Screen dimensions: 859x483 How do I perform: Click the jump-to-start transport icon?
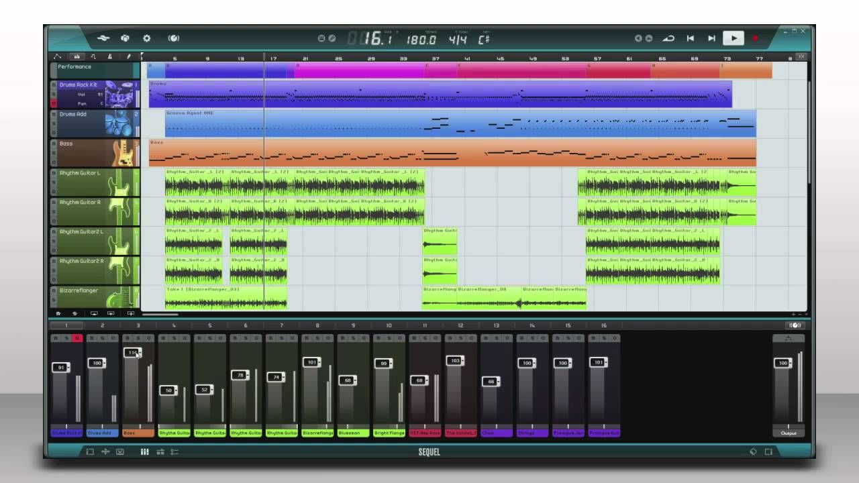point(690,38)
